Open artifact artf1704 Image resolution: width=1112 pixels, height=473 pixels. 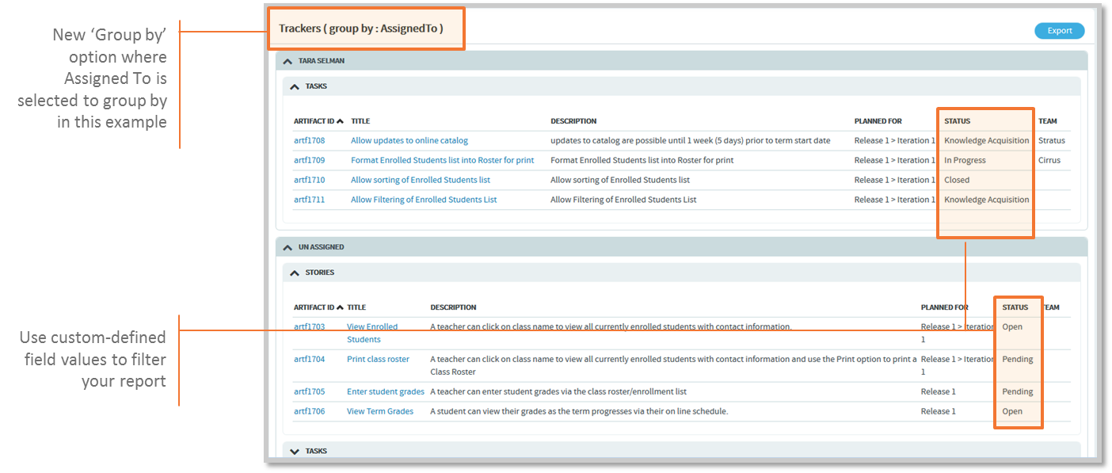click(x=309, y=359)
